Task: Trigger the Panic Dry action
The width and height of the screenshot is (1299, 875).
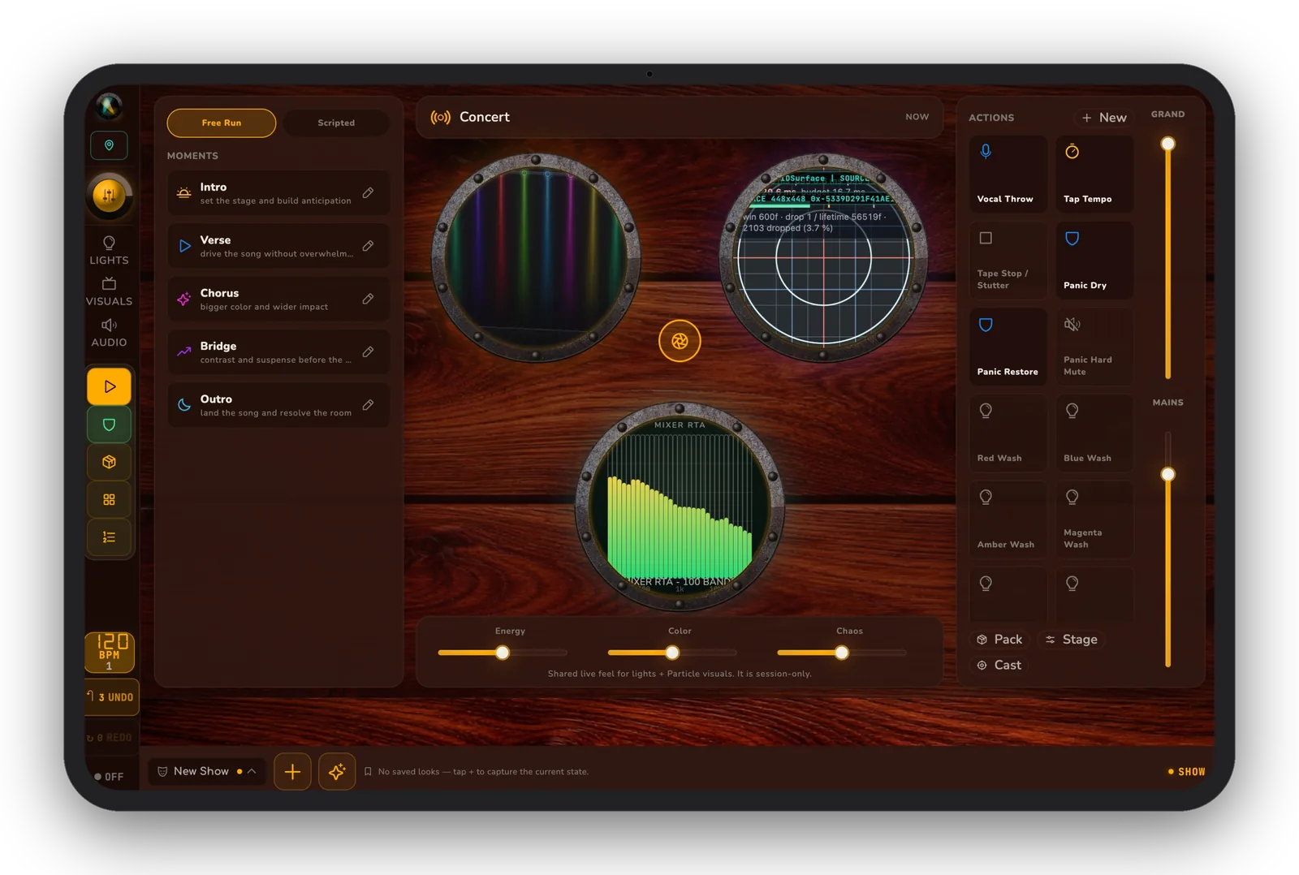Action: point(1094,261)
